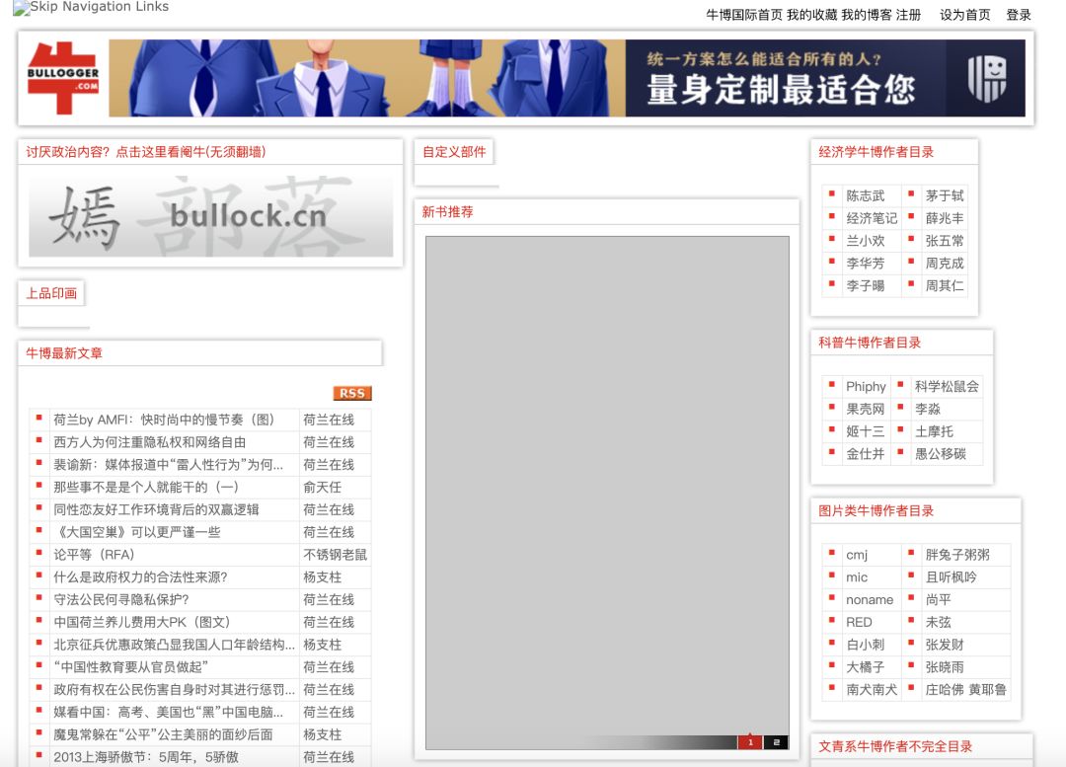Open economist blogger 陈志武
This screenshot has width=1066, height=767.
[x=866, y=195]
